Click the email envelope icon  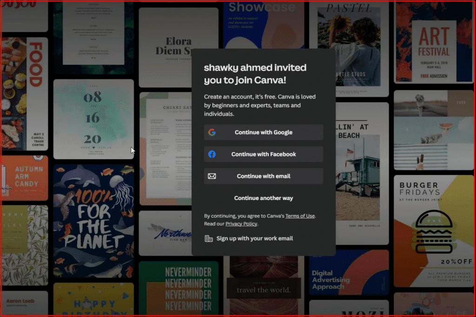212,176
